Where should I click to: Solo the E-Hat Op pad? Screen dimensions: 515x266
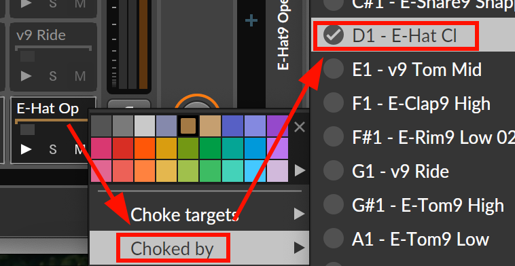click(x=52, y=149)
